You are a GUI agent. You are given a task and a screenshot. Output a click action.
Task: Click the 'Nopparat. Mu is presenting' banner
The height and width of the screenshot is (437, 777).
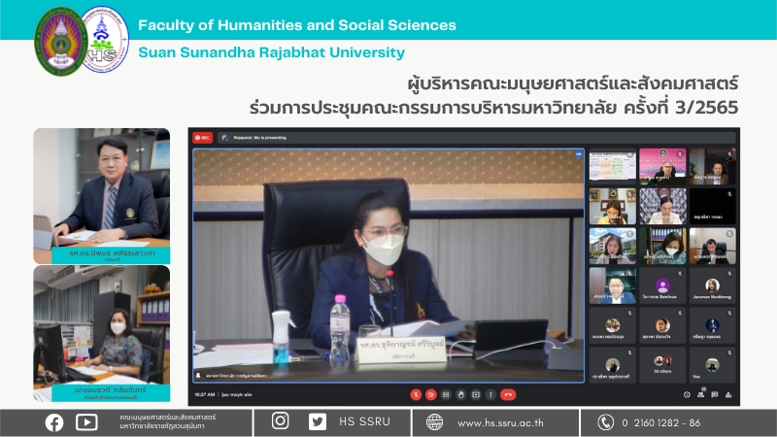pos(253,138)
